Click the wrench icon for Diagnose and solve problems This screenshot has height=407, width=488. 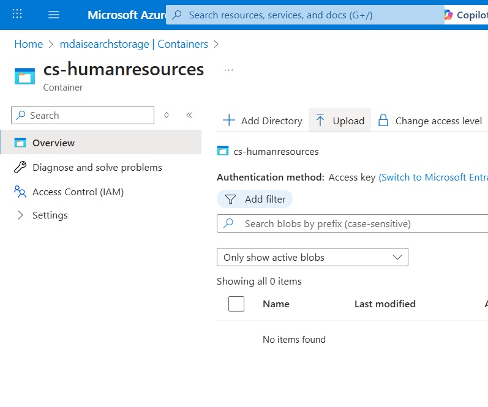[x=20, y=167]
